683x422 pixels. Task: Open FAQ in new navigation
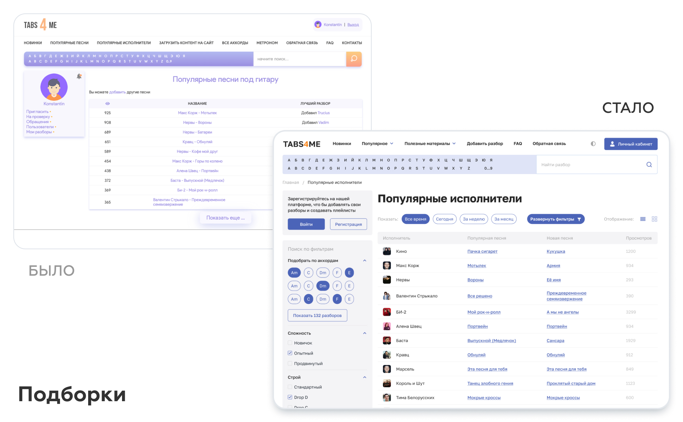518,143
